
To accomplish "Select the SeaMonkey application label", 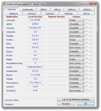I will (x=12, y=71).
